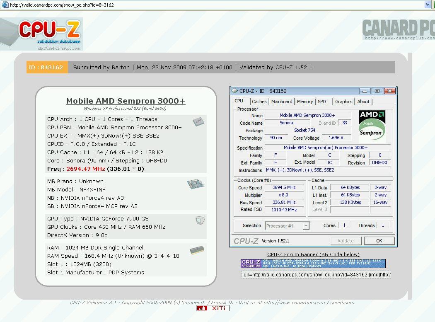
Task: Click the CPU-Z window title icon
Action: tap(234, 91)
